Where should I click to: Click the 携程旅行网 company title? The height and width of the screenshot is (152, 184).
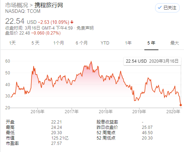(x=48, y=5)
